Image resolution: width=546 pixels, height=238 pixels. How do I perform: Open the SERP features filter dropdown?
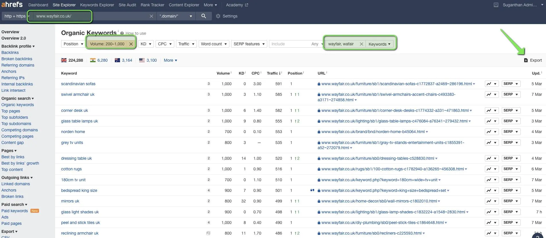coord(249,44)
